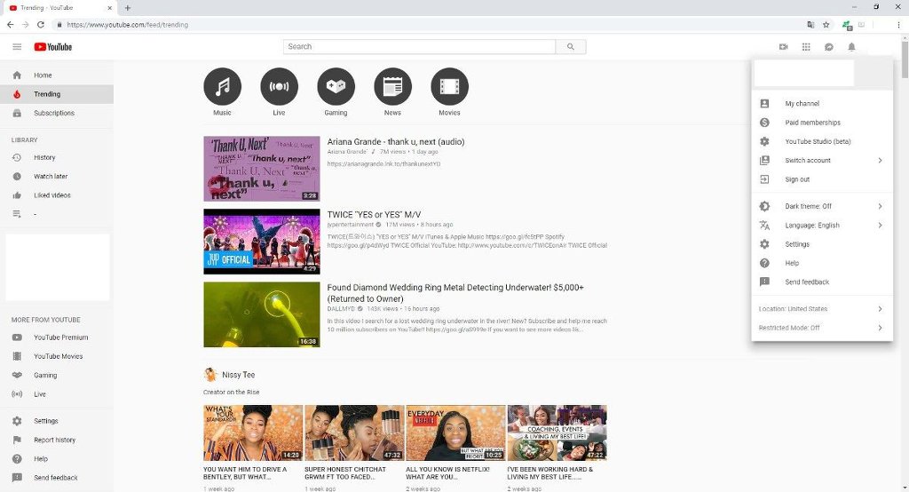Select the News category circle
This screenshot has height=492, width=909.
click(392, 86)
